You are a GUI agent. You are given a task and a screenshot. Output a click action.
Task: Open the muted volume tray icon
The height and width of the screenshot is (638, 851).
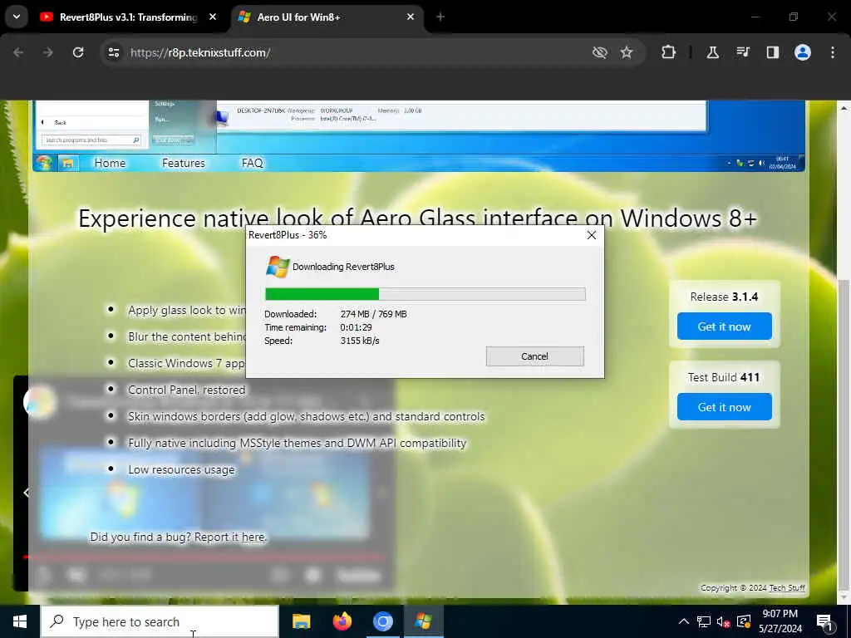(x=723, y=621)
